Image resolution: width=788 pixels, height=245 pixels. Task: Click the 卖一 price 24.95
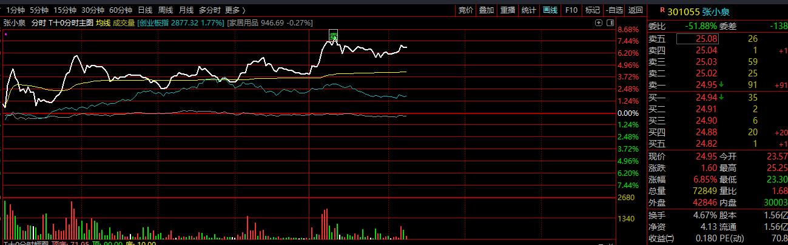pyautogui.click(x=707, y=85)
